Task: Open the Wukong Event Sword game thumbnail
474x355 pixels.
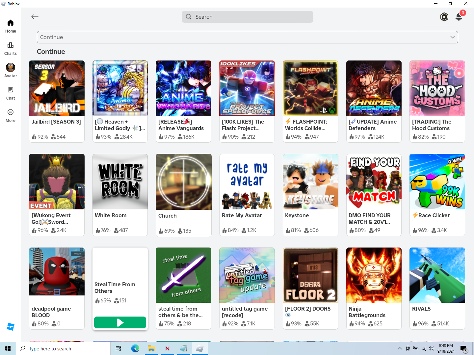Action: 57,181
